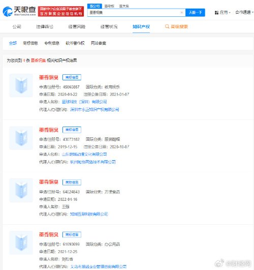
Task: Open the Shandong applicant company link
Action: coord(84,154)
